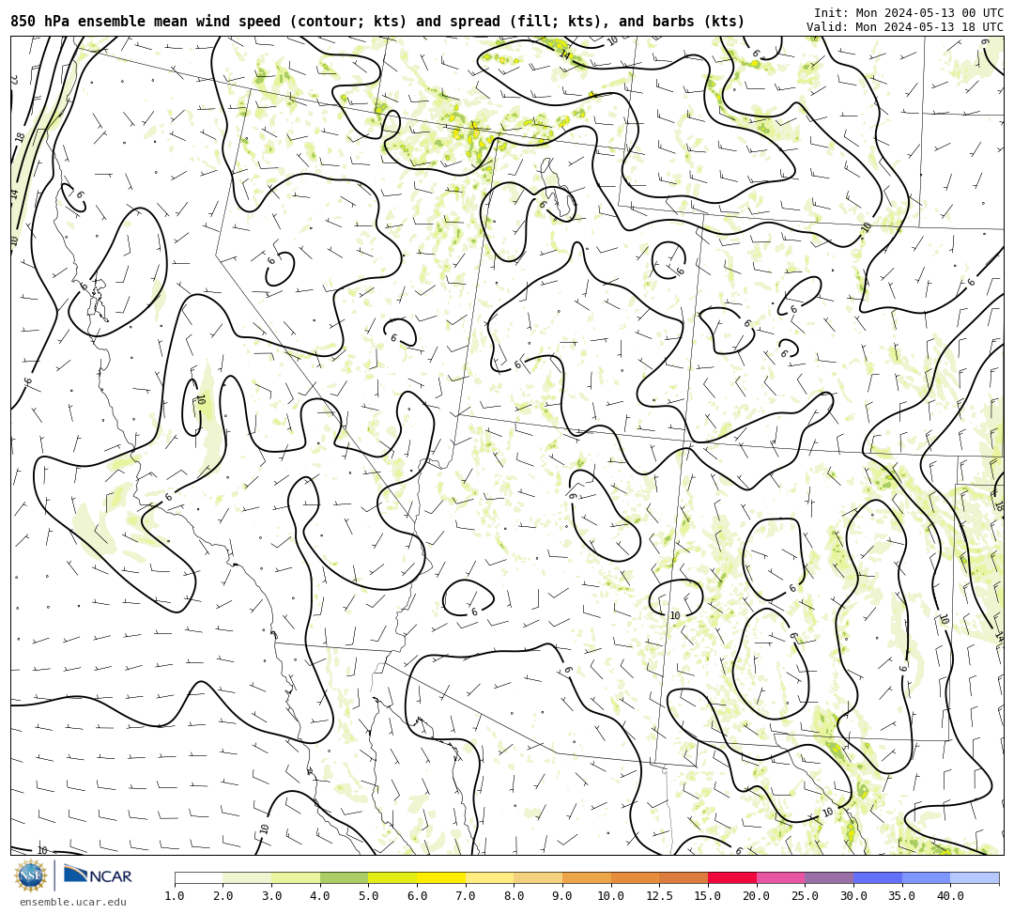Click the 7.0 colorbar tick label
Image resolution: width=1014 pixels, height=914 pixels.
click(466, 896)
